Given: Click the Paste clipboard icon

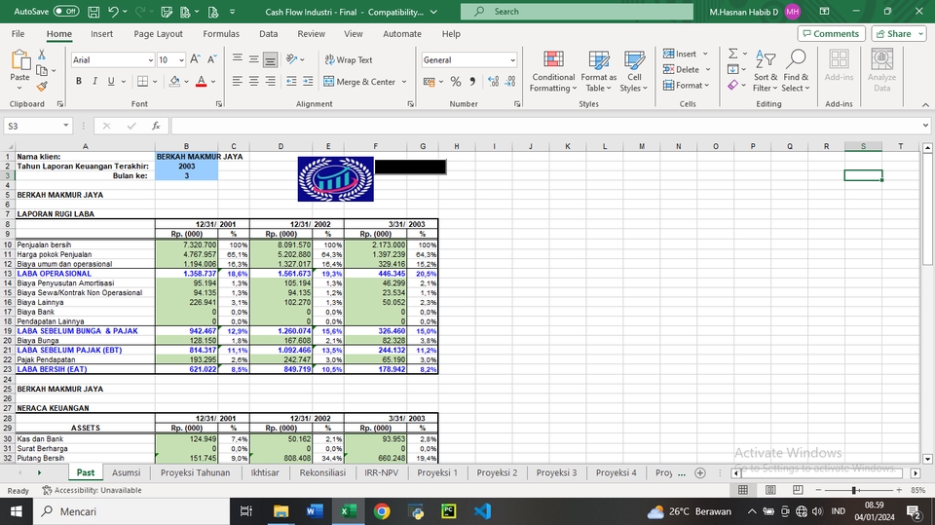Looking at the screenshot, I should click(19, 60).
